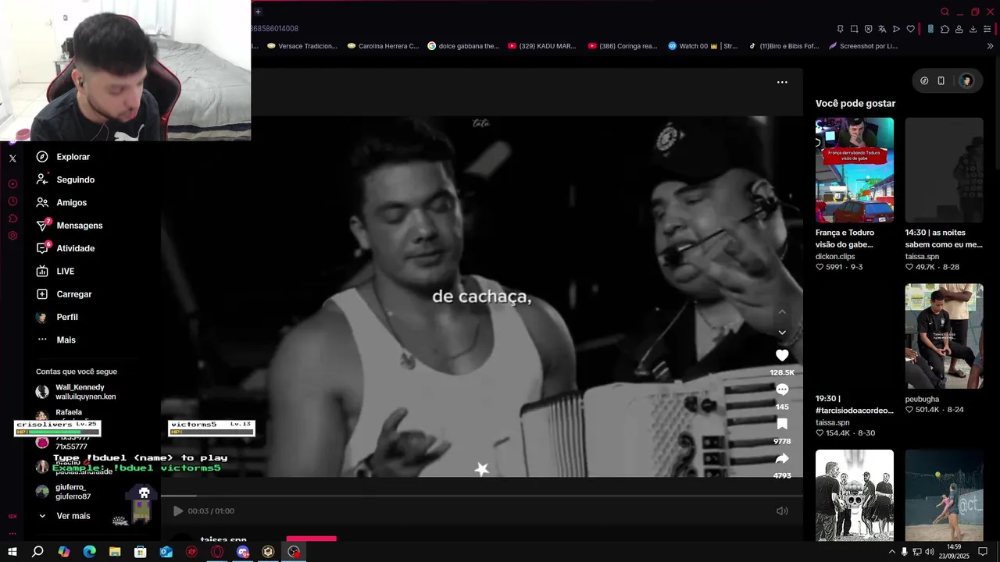Viewport: 1000px width, 562px height.
Task: Open 19:30 #tarcisiodoacordeo video title
Action: click(855, 404)
